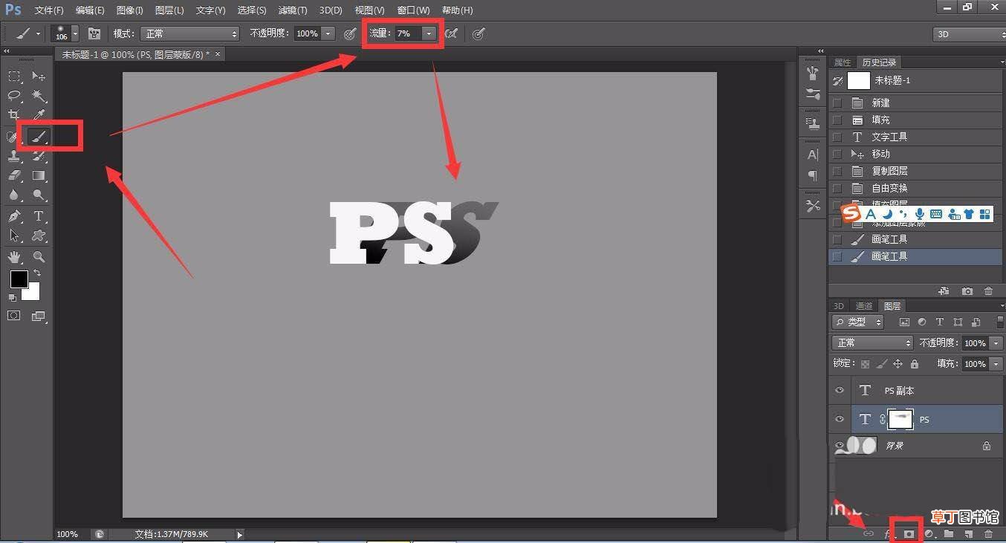Select the Lasso tool
This screenshot has width=1006, height=543.
(x=14, y=96)
